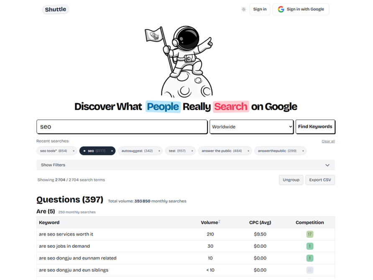
Task: Click the Clear all link
Action: 328,141
